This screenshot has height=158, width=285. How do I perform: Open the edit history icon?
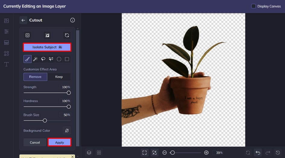point(278,153)
